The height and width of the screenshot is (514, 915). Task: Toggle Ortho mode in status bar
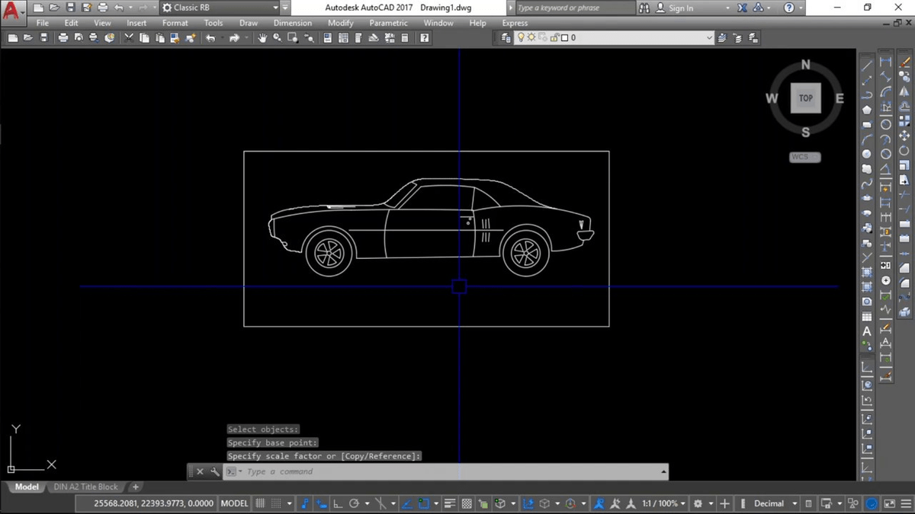pyautogui.click(x=338, y=503)
